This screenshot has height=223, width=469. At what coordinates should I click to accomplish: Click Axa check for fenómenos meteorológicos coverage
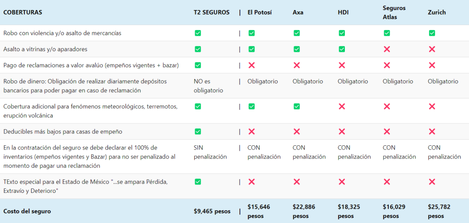click(297, 106)
